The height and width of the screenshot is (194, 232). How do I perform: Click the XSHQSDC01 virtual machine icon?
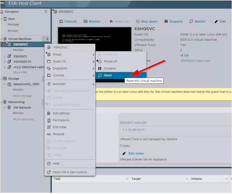(9, 62)
